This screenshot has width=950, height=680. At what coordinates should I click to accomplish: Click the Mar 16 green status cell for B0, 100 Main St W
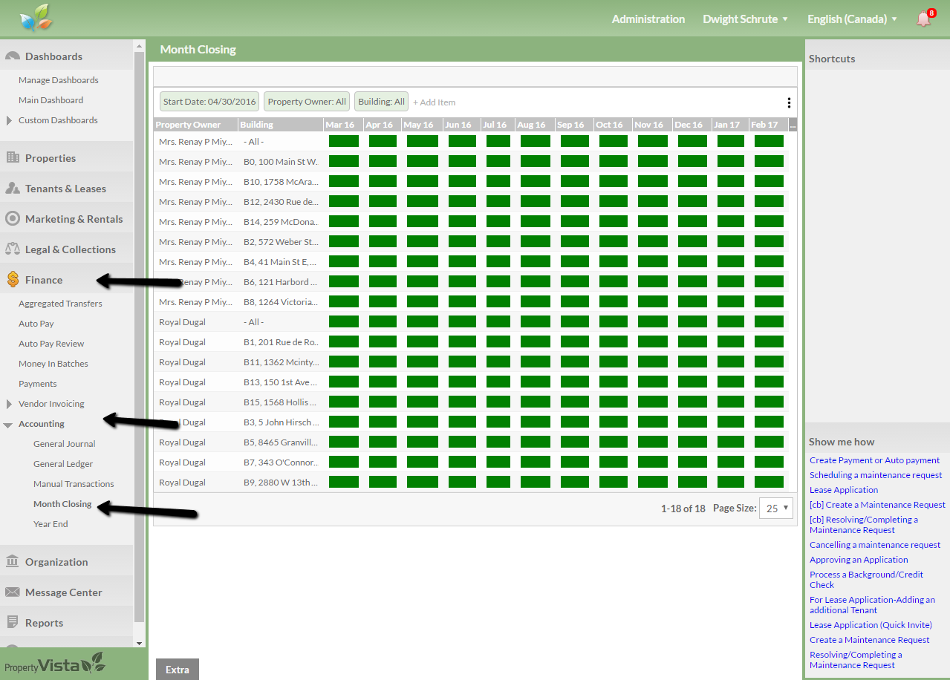tap(343, 161)
